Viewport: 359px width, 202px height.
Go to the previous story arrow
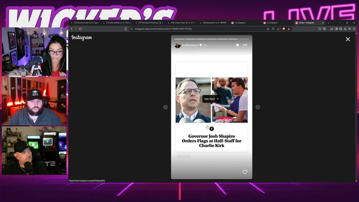pos(165,107)
